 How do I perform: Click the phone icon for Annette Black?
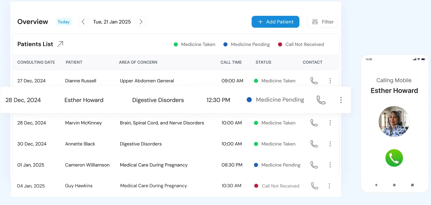tap(314, 144)
